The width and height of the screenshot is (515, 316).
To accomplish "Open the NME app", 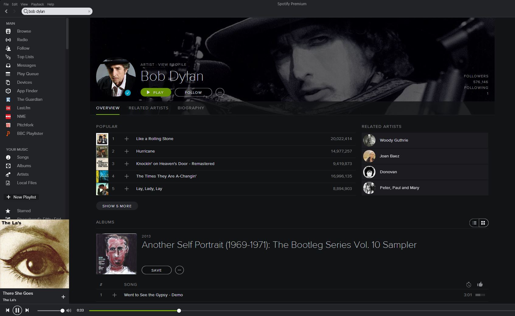I will (21, 116).
